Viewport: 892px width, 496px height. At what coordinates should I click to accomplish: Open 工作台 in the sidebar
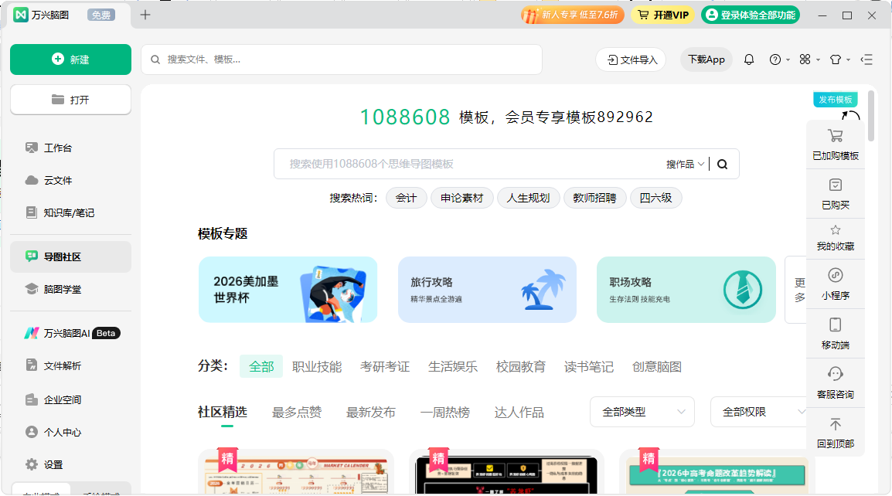pyautogui.click(x=70, y=148)
